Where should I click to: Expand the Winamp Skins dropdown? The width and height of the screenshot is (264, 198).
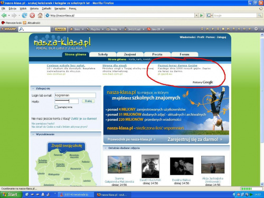click(83, 29)
